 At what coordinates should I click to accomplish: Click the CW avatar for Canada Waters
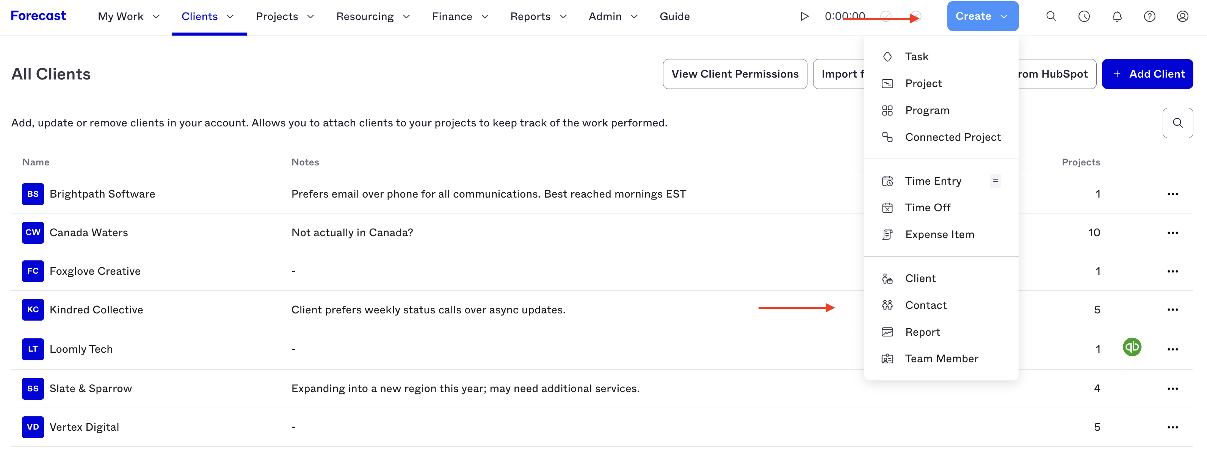tap(33, 232)
